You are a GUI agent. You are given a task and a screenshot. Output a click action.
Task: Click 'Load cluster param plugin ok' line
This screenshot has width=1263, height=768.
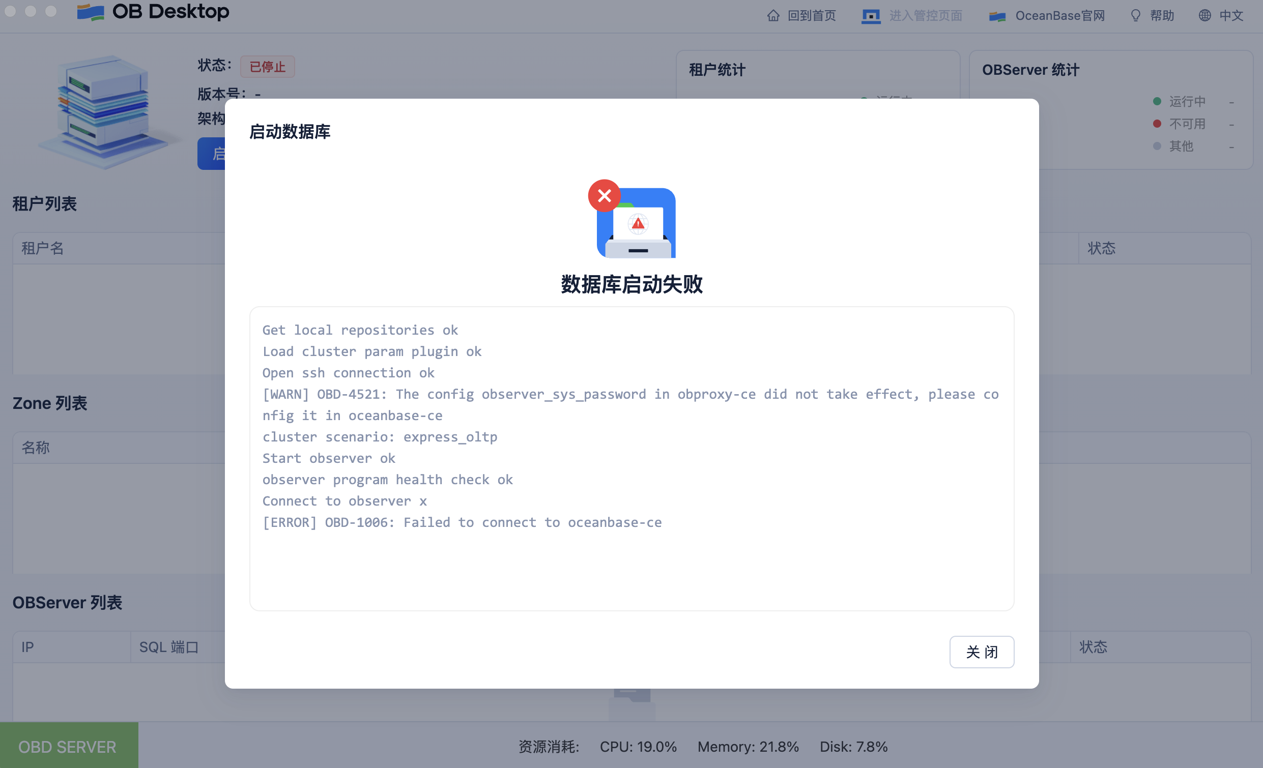[x=372, y=351]
